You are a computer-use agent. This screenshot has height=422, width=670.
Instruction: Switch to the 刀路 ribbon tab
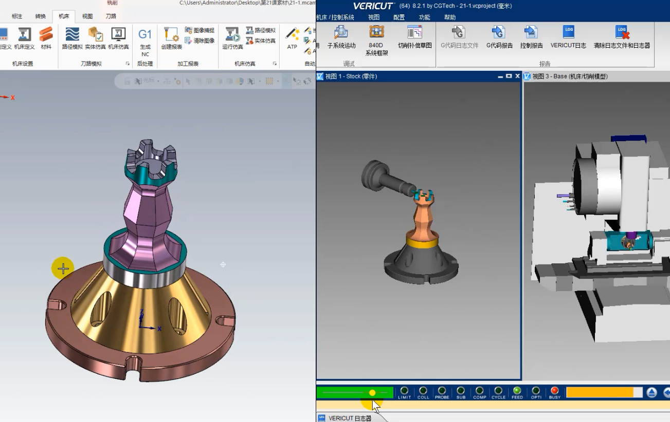pos(111,16)
